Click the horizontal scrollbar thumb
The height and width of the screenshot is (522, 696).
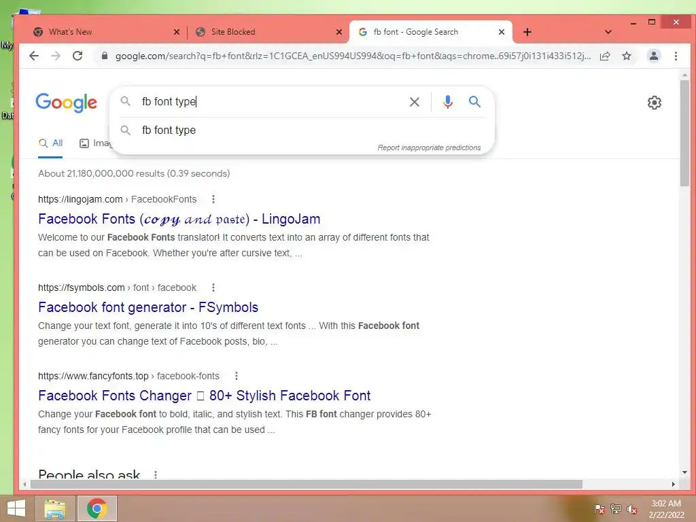[307, 484]
